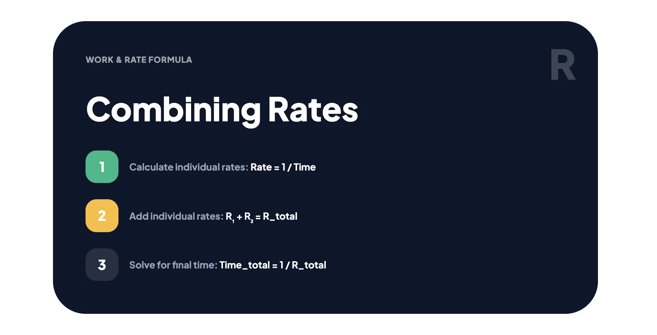Click "Time_total" in the step 3 formula
Image resolution: width=657 pixels, height=335 pixels.
tap(244, 265)
